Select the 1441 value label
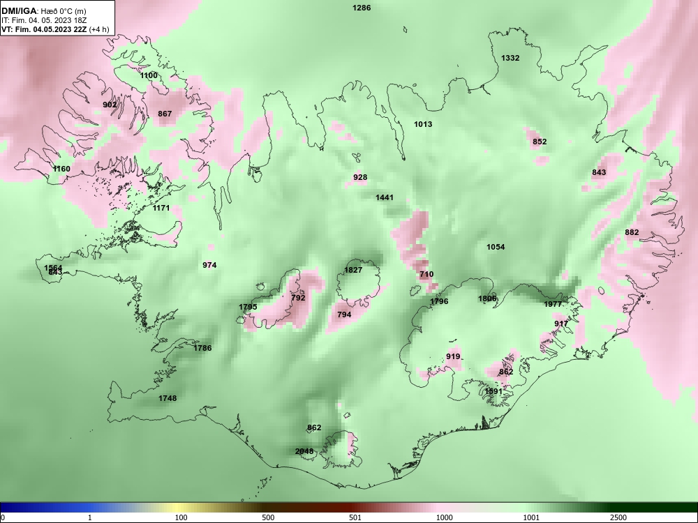Viewport: 698px width, 523px height. (385, 197)
